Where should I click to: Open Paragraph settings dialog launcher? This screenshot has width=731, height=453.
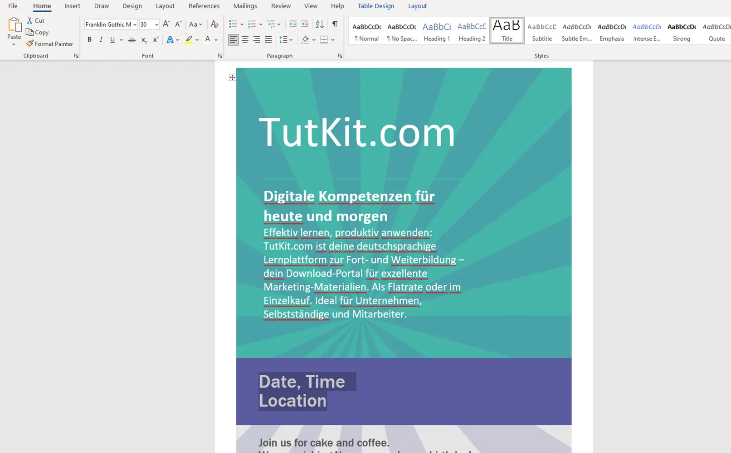(340, 56)
